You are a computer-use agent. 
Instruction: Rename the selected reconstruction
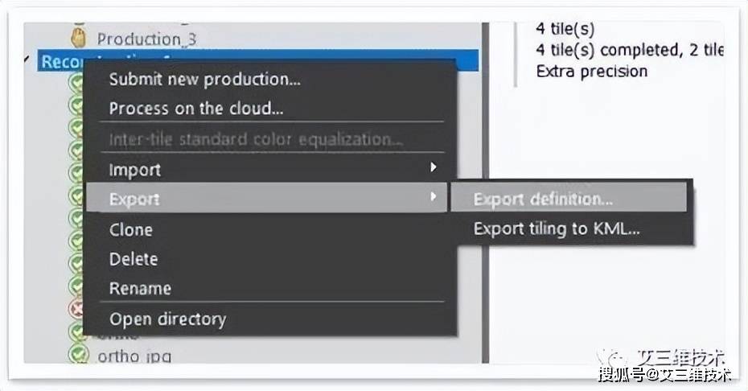click(x=140, y=288)
